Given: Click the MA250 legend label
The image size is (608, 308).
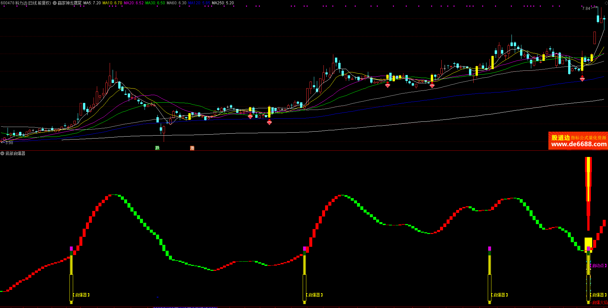Looking at the screenshot, I should pos(223,3).
